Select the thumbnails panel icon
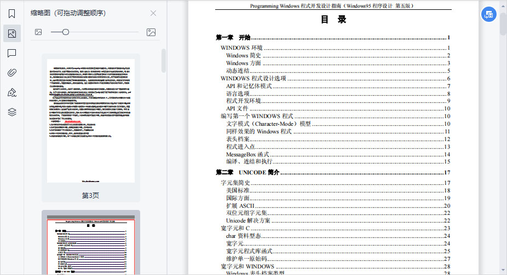 click(12, 33)
